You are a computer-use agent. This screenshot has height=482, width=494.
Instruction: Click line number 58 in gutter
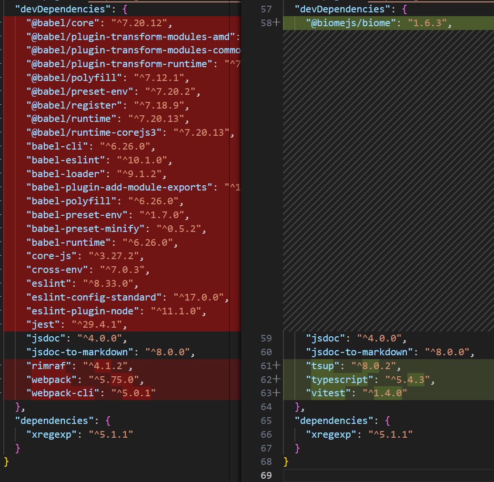point(266,23)
